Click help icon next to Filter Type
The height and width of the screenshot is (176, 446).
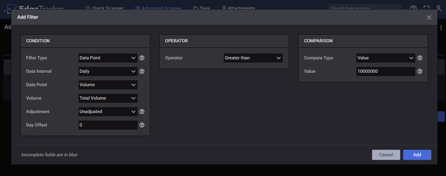pyautogui.click(x=142, y=58)
